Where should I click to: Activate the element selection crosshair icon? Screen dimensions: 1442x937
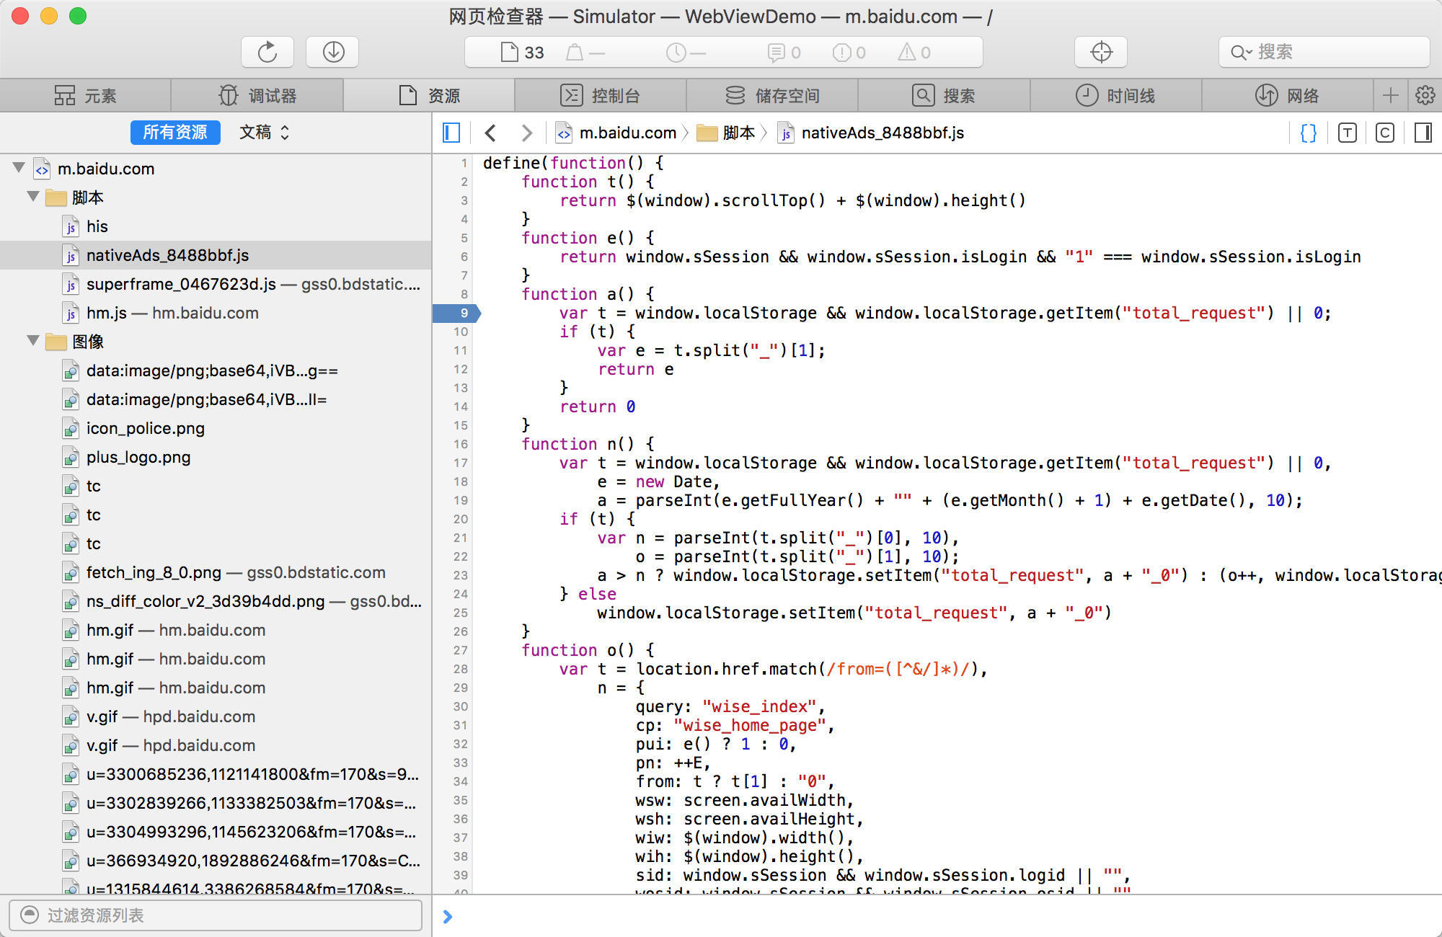pos(1101,52)
